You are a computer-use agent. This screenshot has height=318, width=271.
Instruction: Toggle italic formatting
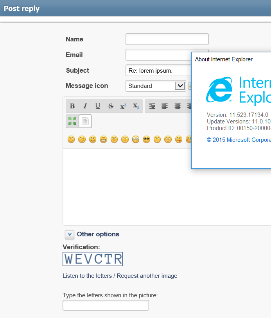(85, 106)
